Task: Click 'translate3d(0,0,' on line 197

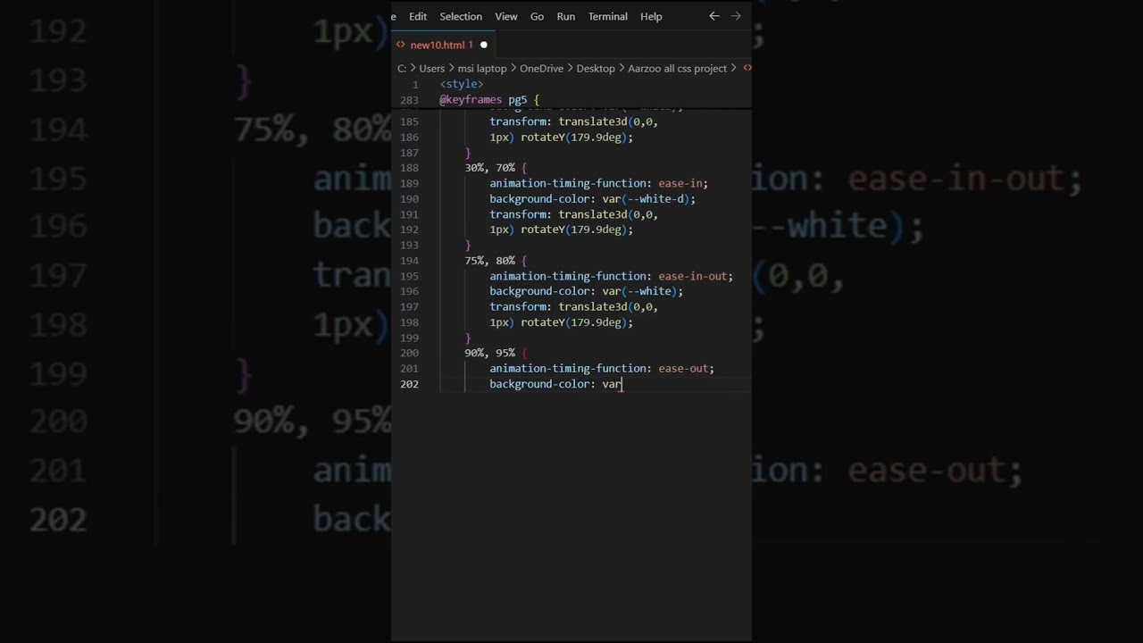Action: click(x=608, y=306)
